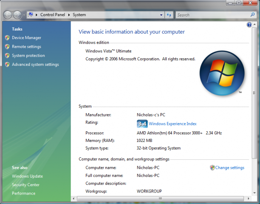The image size is (260, 204).
Task: Open Performance under See also
Action: [x=23, y=193]
